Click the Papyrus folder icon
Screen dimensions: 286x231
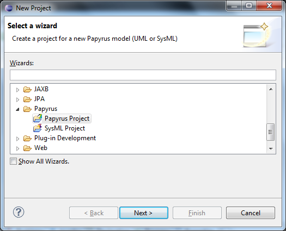pyautogui.click(x=27, y=109)
